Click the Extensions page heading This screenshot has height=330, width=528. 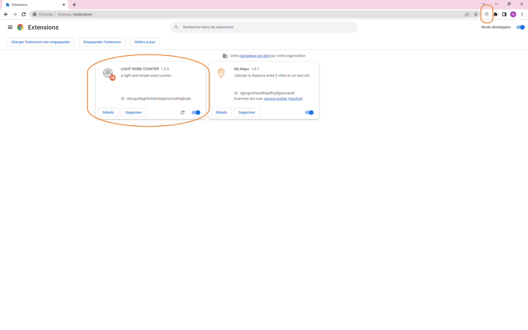coord(43,27)
